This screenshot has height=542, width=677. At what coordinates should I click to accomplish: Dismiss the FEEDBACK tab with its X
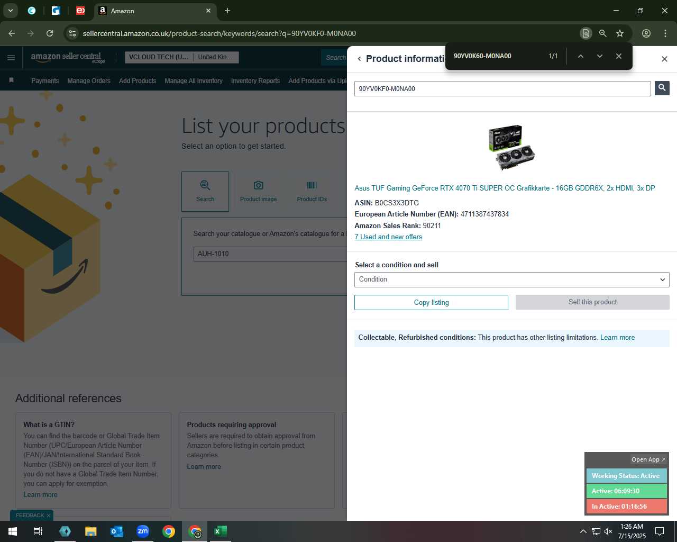pos(49,516)
